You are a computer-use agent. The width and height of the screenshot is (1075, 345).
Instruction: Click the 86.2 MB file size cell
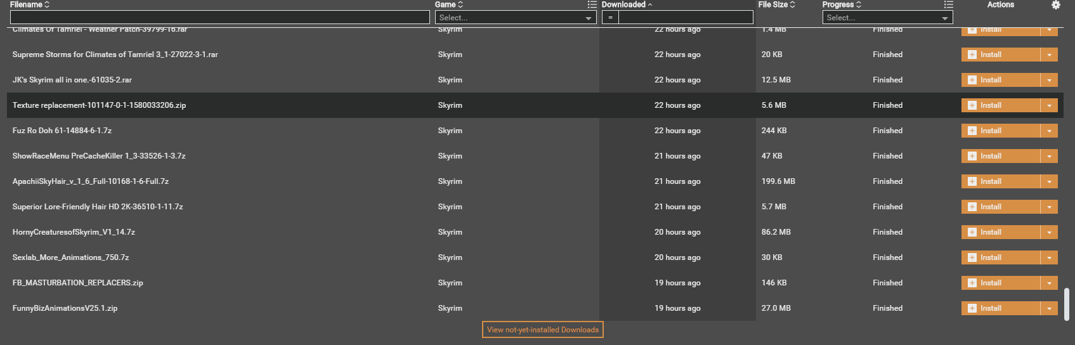click(x=776, y=232)
